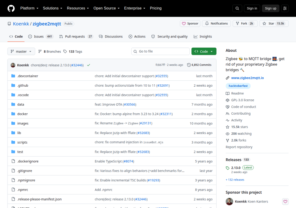Open the .npmignore file
This screenshot has height=208, width=296.
26,180
